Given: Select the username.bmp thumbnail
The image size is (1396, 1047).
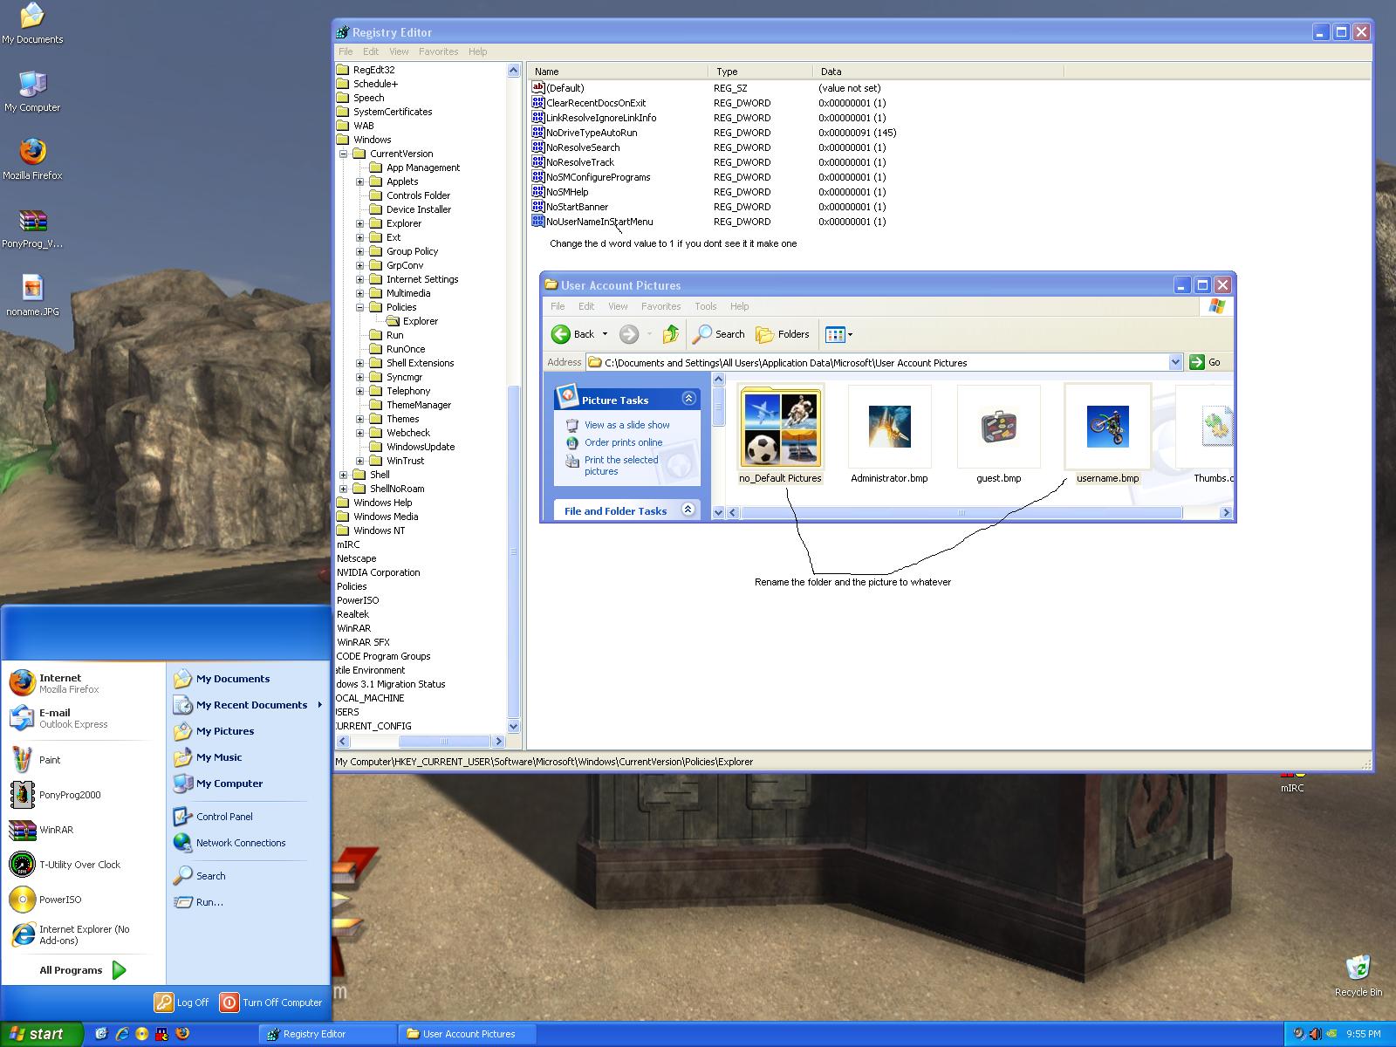Looking at the screenshot, I should tap(1107, 428).
